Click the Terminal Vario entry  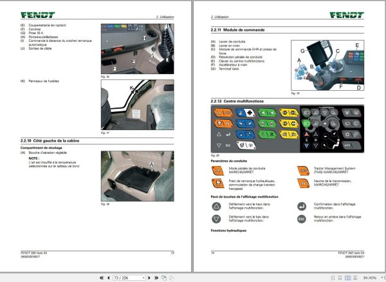point(229,69)
